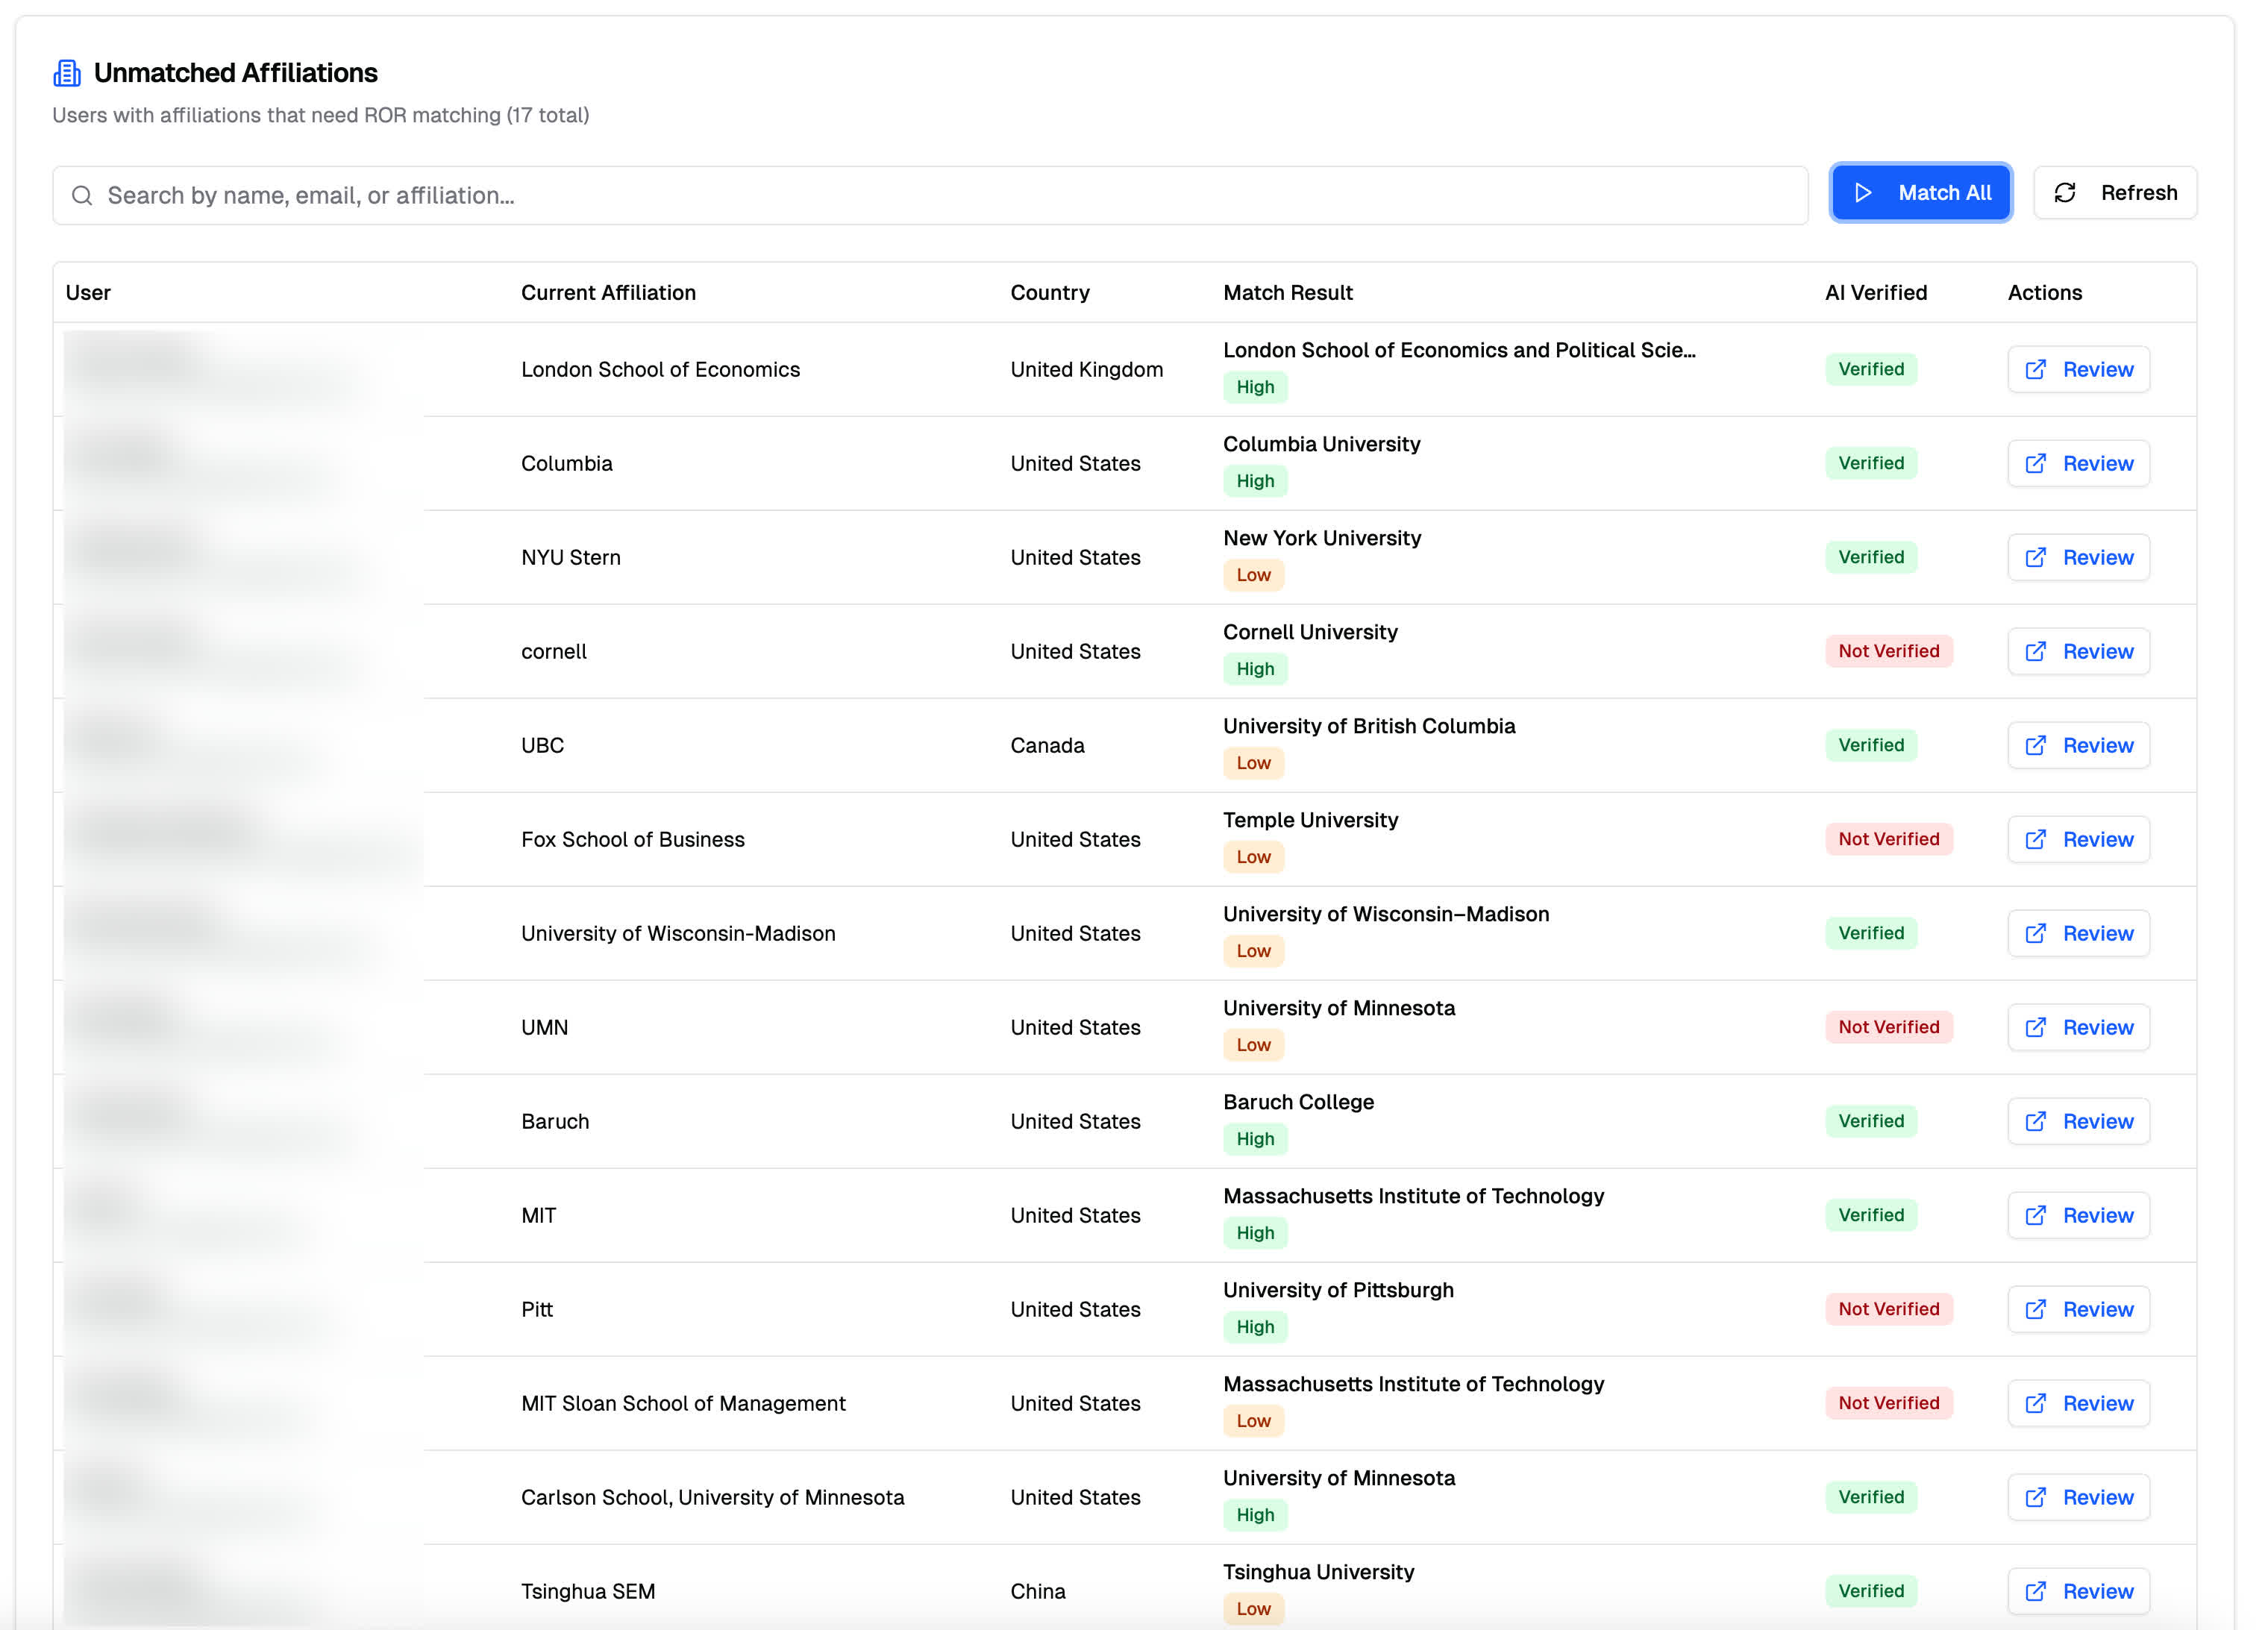The height and width of the screenshot is (1630, 2268).
Task: Click the Refresh circular arrows icon
Action: tap(2064, 193)
